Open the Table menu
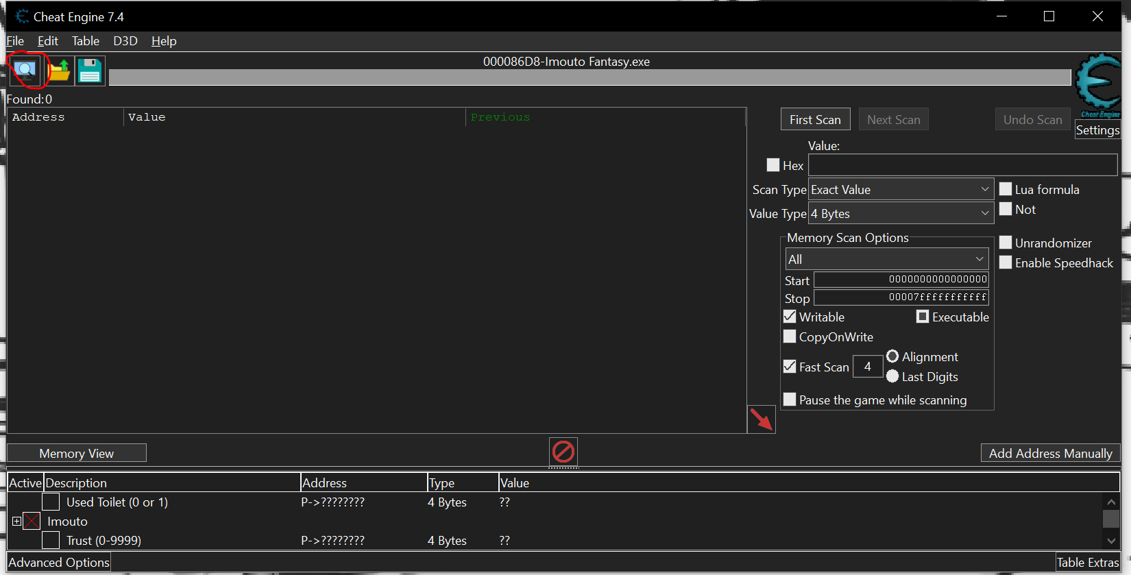The height and width of the screenshot is (575, 1131). click(x=86, y=41)
